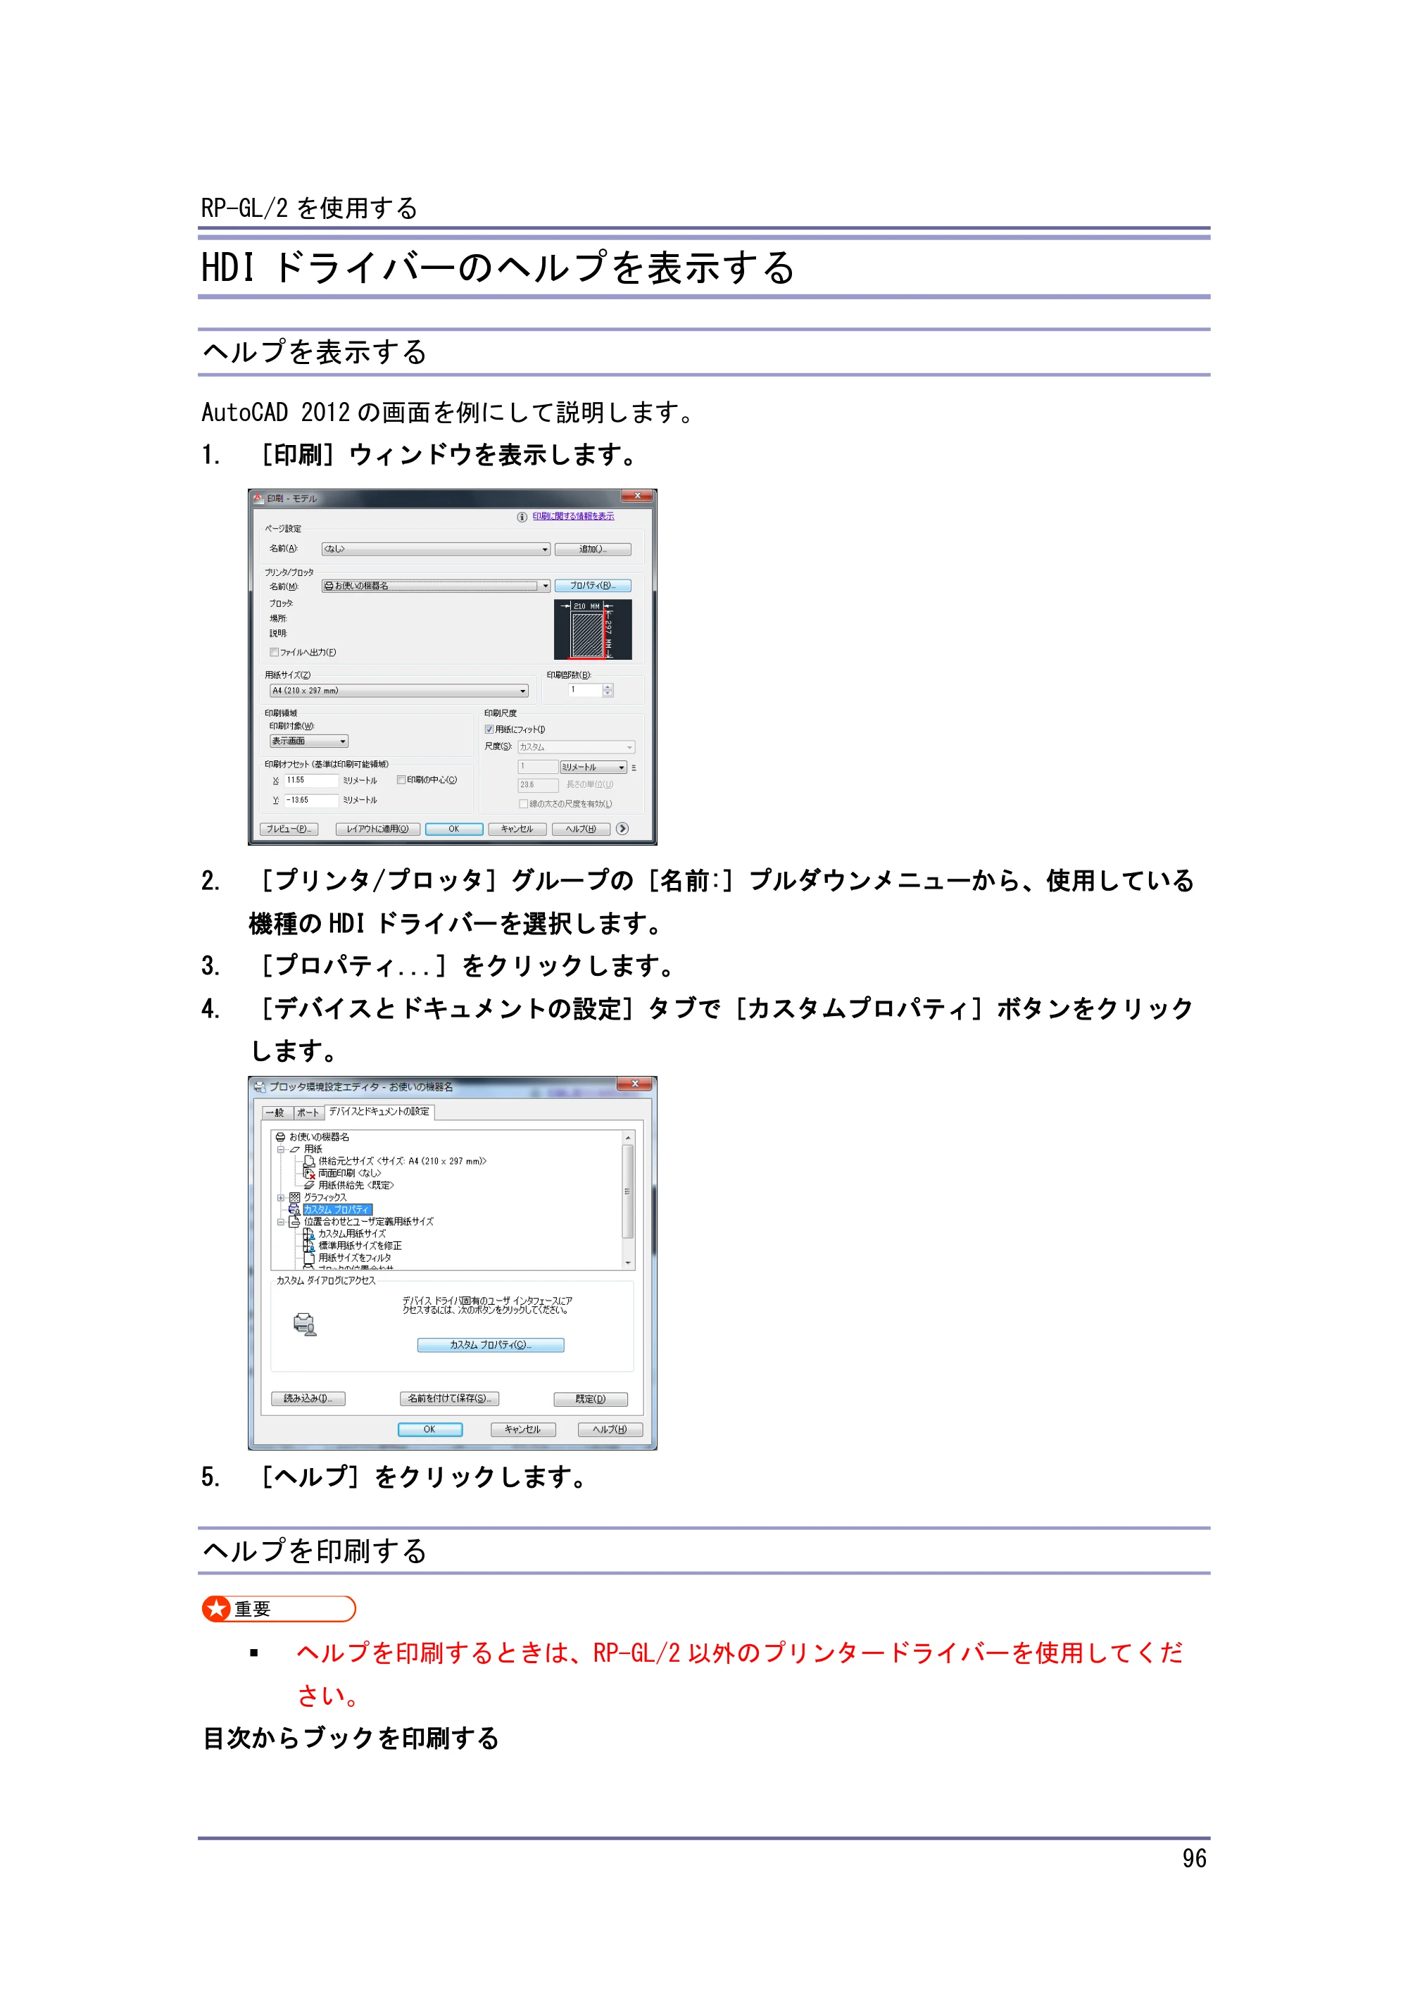Click the 用紙サイズをフィルタ page icon
The height and width of the screenshot is (1992, 1408).
[309, 1258]
